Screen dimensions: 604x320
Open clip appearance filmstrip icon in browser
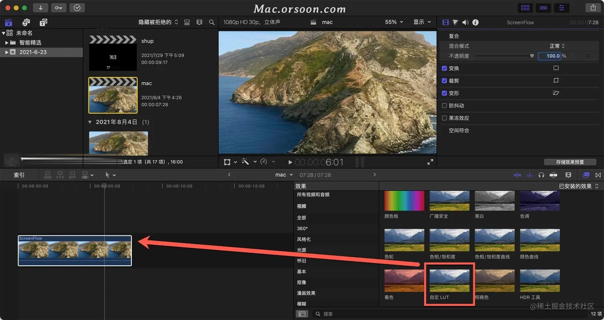point(199,22)
